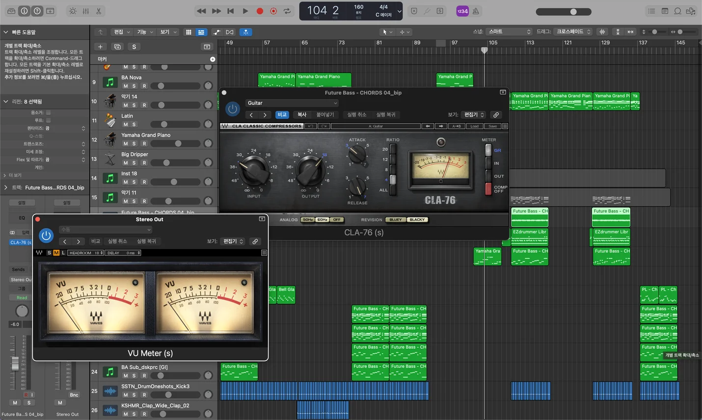Solo the Yamaha Grand Piano track
702x420 pixels.
pos(134,143)
